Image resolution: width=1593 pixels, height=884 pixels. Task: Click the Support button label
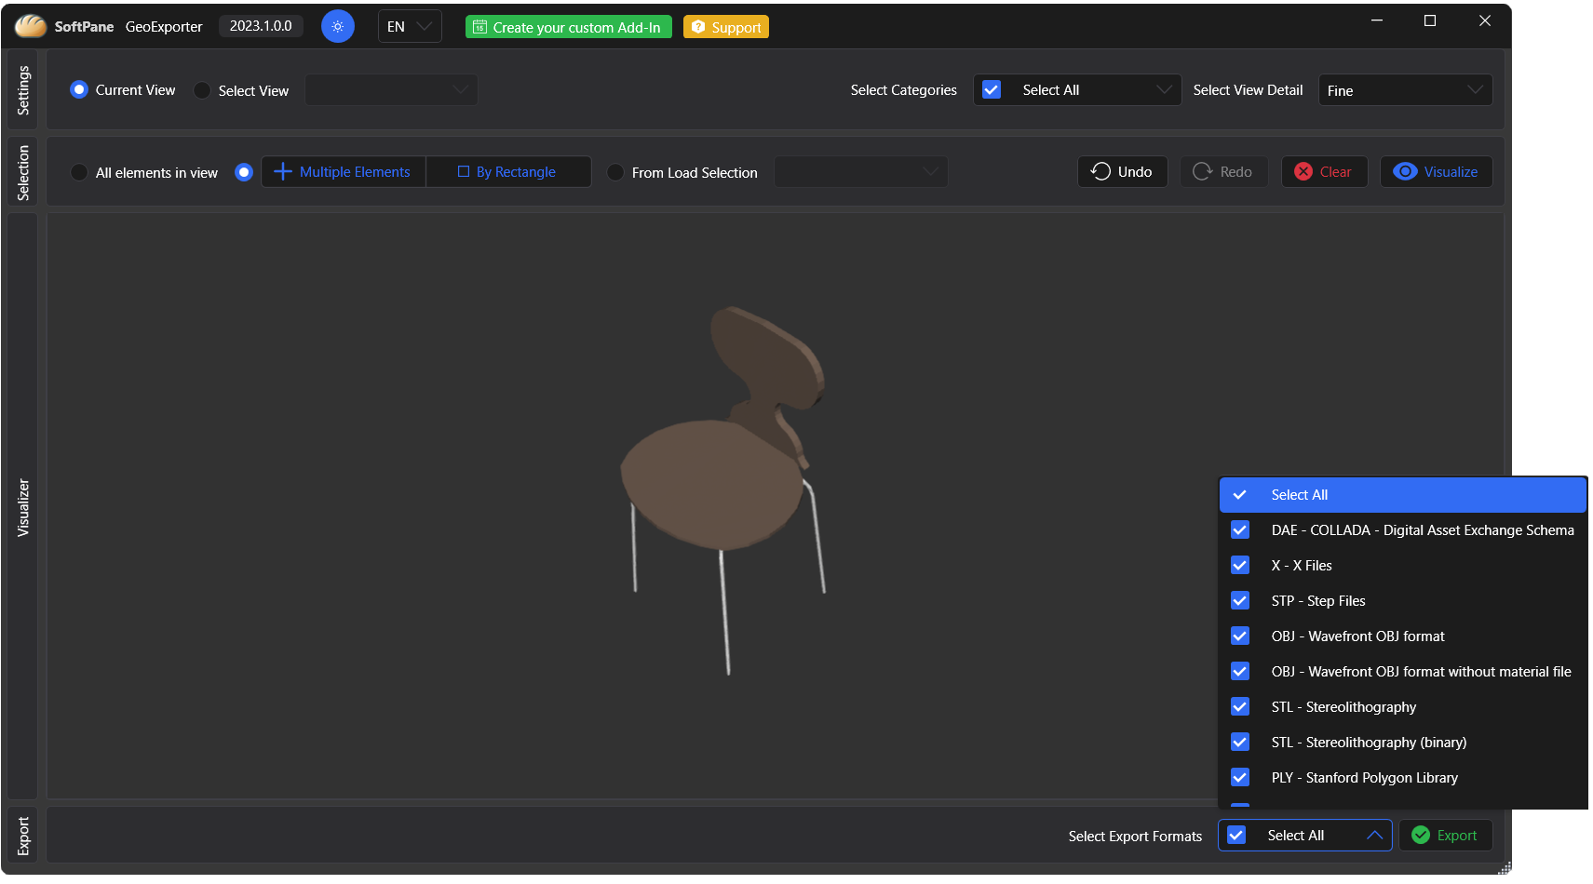pyautogui.click(x=736, y=28)
